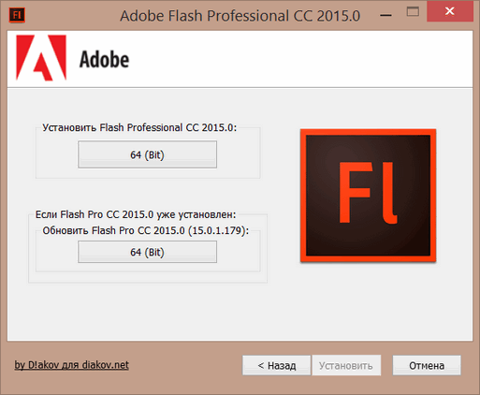The height and width of the screenshot is (395, 480).
Task: Click the empty white header area beside Adobe
Action: pos(299,59)
